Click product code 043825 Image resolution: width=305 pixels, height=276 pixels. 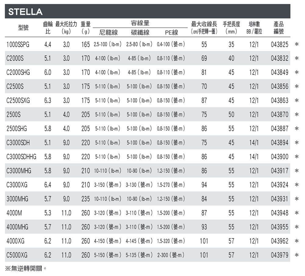[x=279, y=45]
